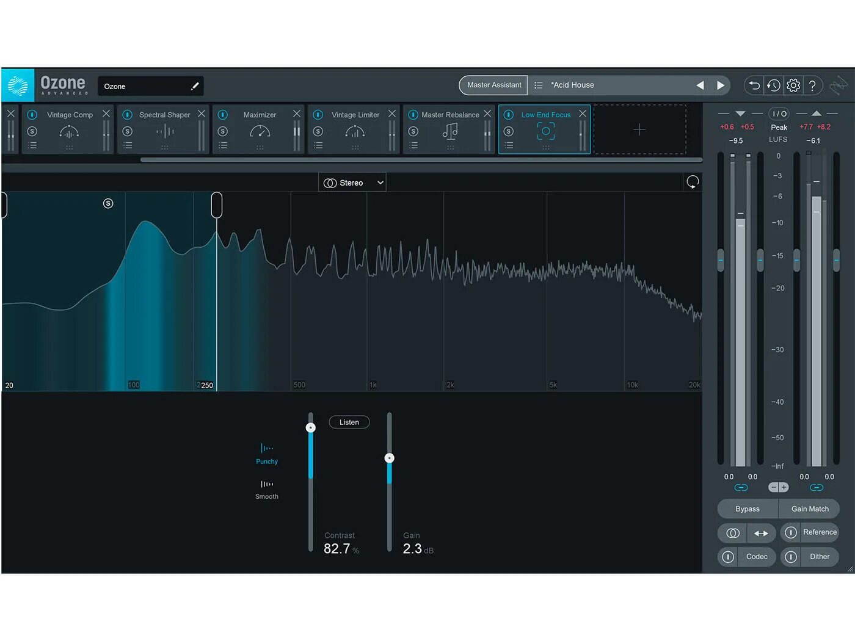This screenshot has width=855, height=641.
Task: Click the Low End Focus target icon
Action: coord(546,131)
